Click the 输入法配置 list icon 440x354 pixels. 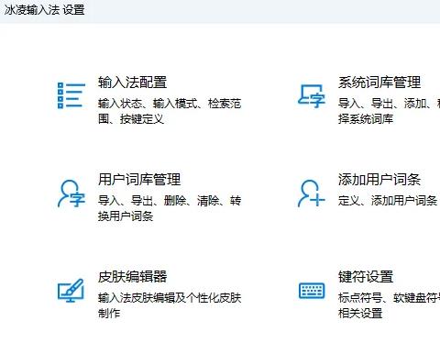pos(71,95)
